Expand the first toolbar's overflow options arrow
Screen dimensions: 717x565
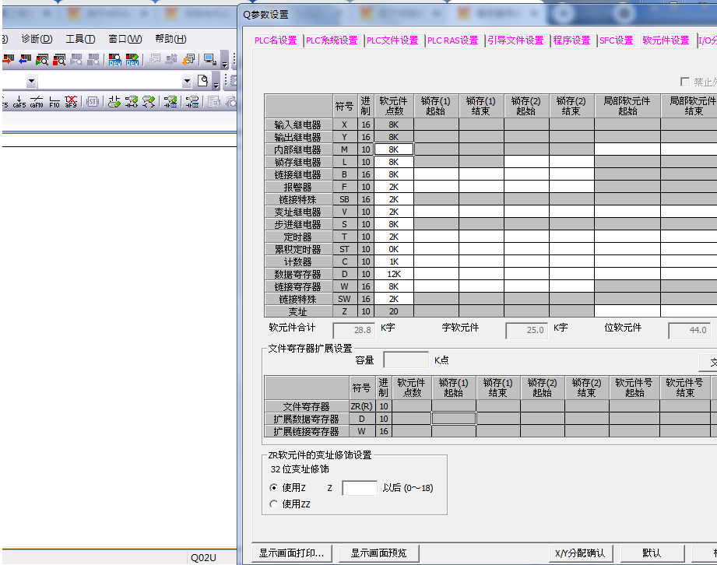(x=225, y=62)
